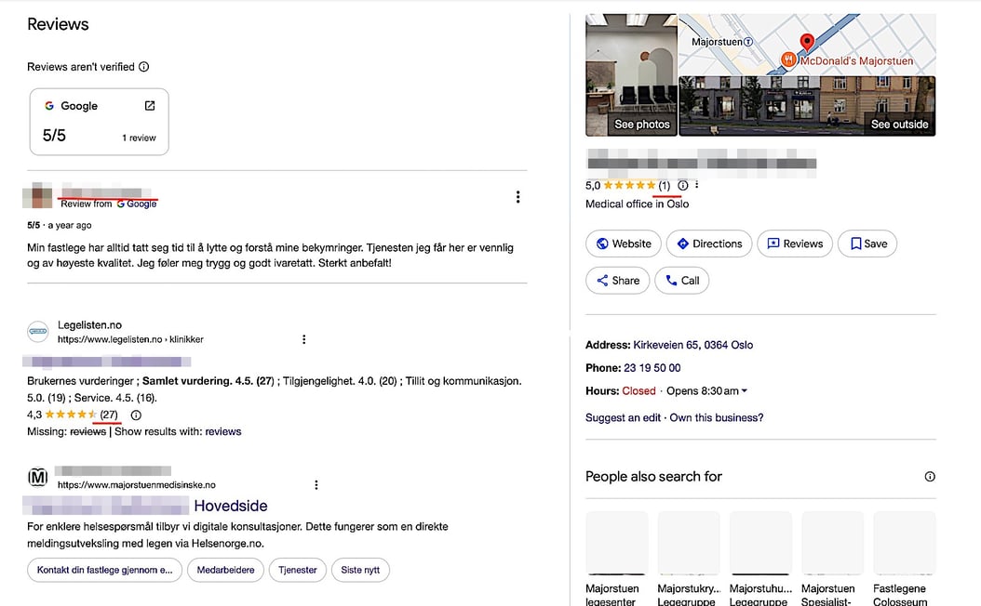The width and height of the screenshot is (981, 606).
Task: Click the Directions button
Action: point(709,244)
